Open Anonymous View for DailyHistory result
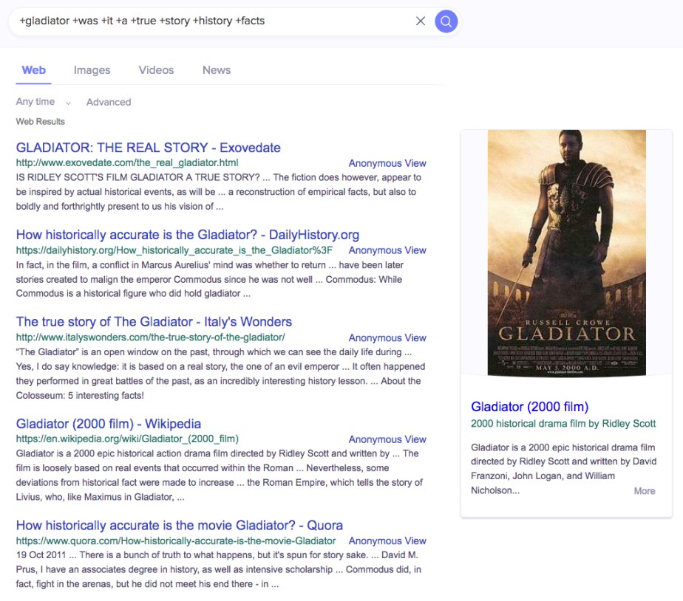Viewport: 683px width, 601px height. tap(387, 250)
